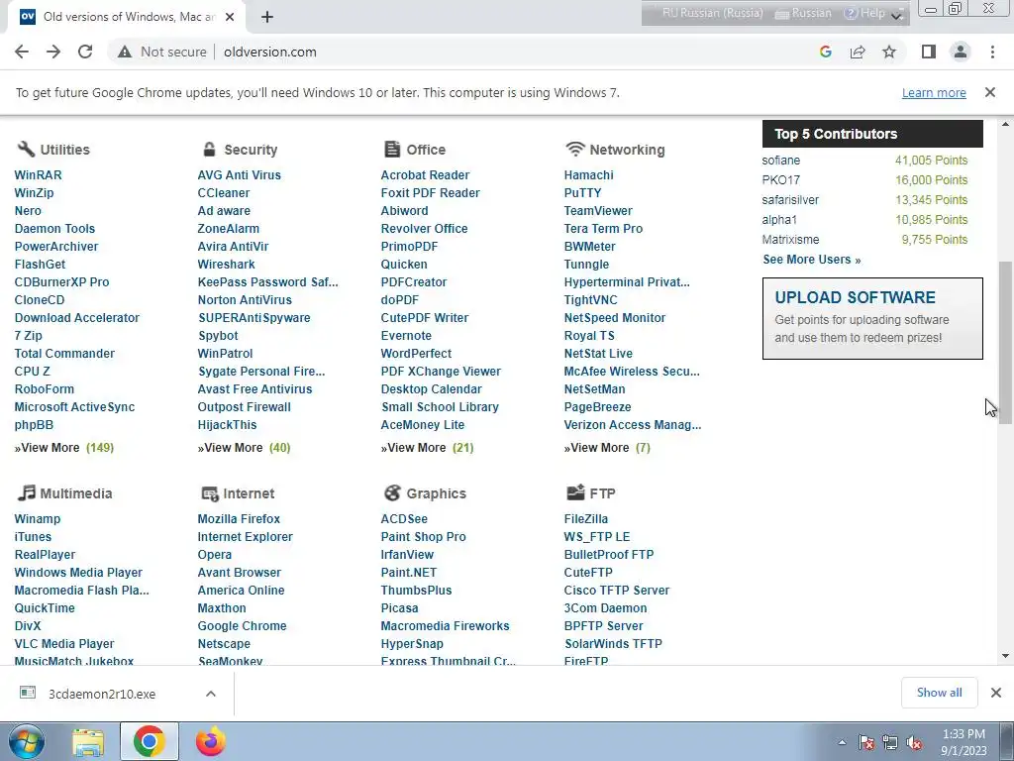Open language bar Help button

pos(864,13)
